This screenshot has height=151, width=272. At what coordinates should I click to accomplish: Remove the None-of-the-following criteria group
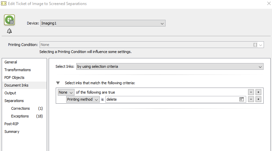[x=251, y=92]
